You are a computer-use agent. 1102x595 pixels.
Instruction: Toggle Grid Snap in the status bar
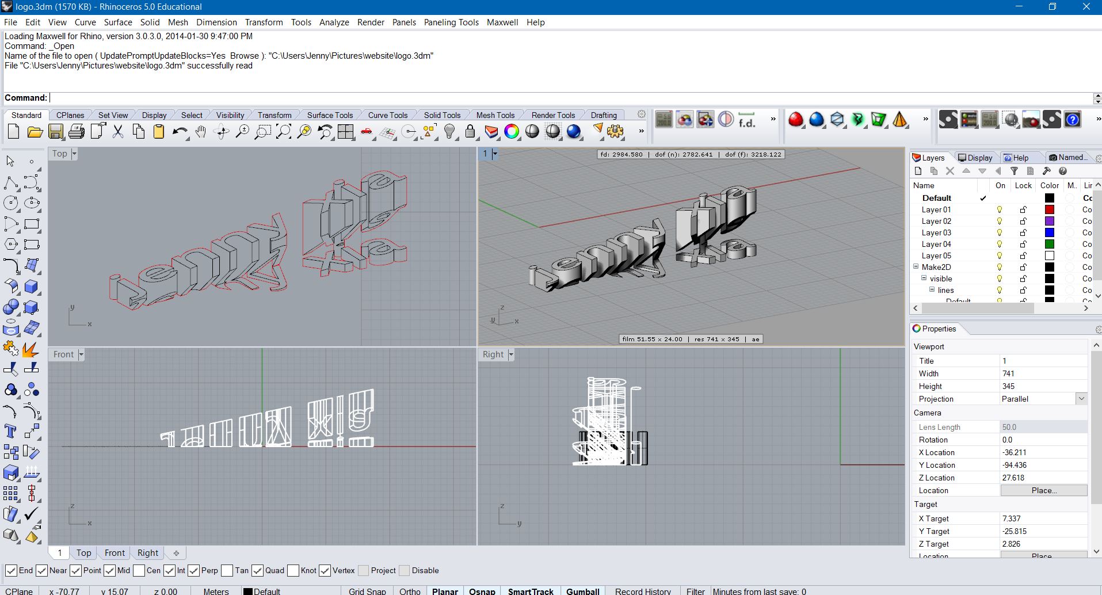[367, 591]
